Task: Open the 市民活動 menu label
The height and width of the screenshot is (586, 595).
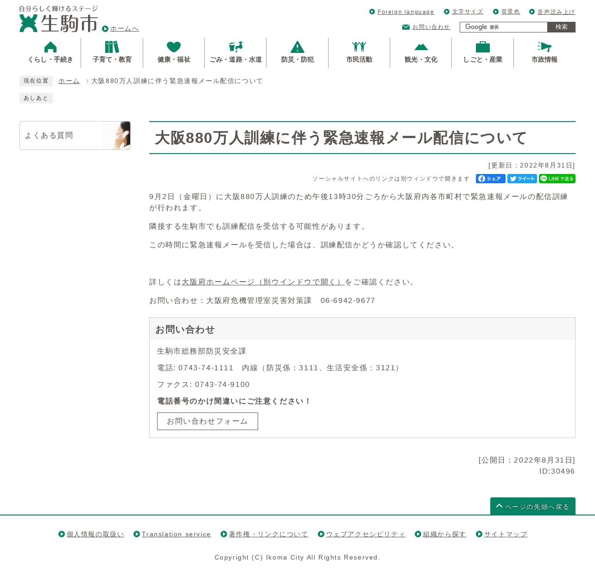Action: click(359, 59)
